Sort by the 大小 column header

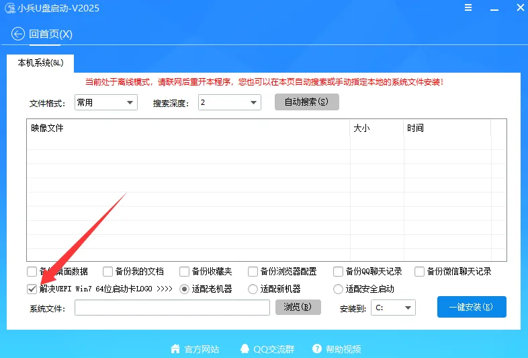point(377,129)
